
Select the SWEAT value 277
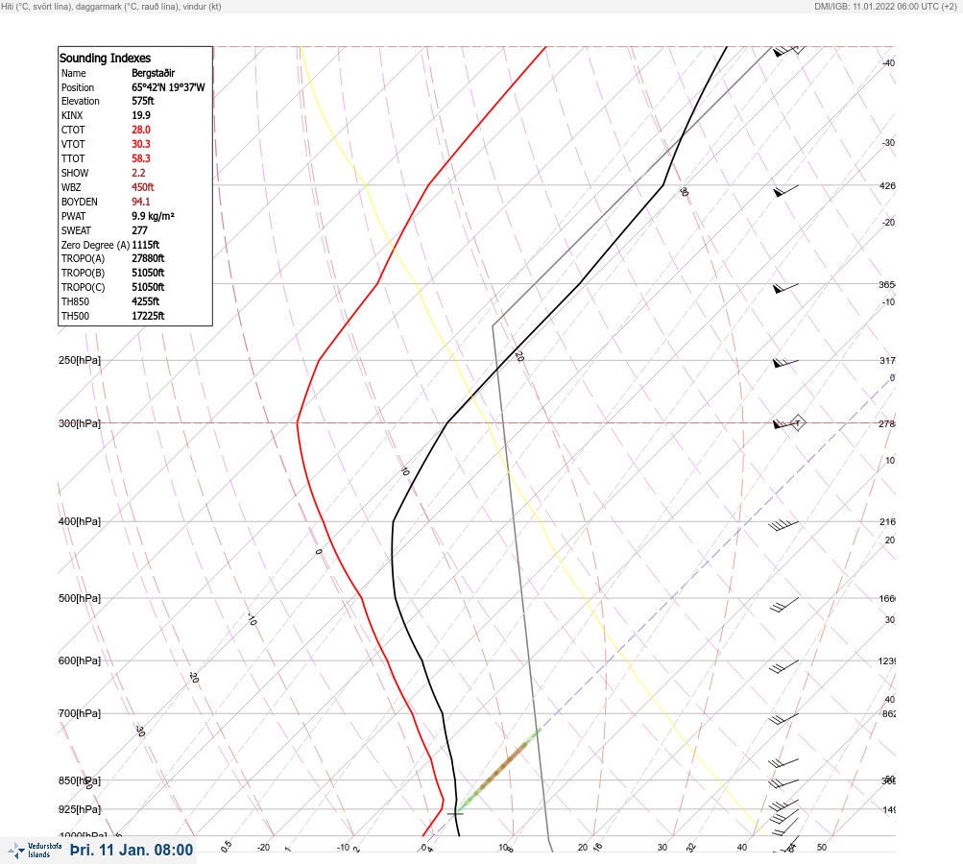tap(139, 230)
